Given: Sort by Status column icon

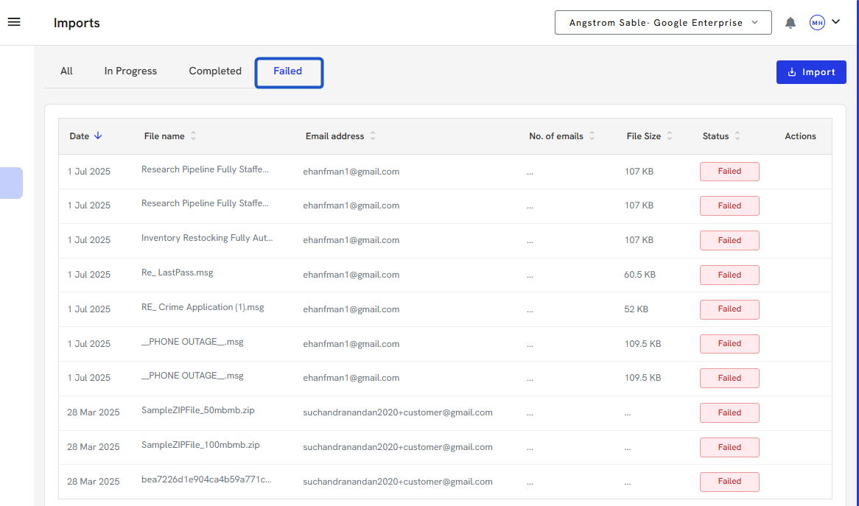Looking at the screenshot, I should coord(737,136).
